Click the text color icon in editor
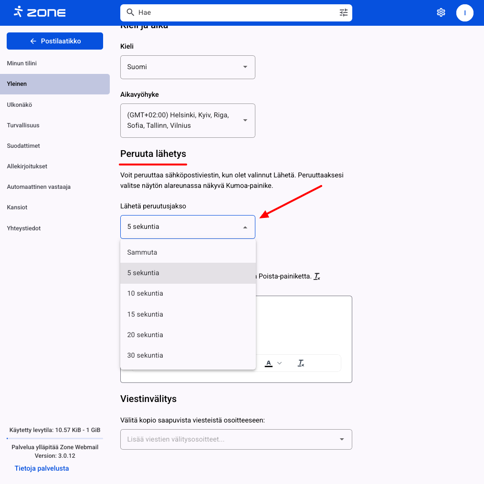The image size is (484, 484). click(x=269, y=363)
